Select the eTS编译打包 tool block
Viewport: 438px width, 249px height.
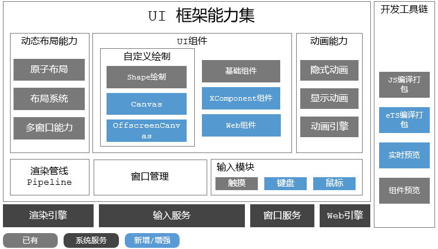click(404, 119)
